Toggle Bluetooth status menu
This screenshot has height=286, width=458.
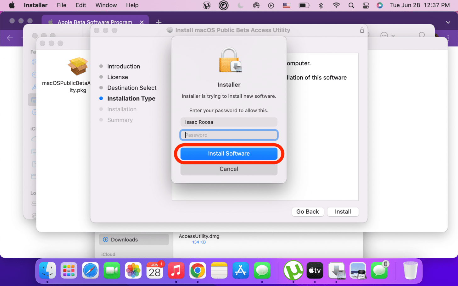[321, 5]
